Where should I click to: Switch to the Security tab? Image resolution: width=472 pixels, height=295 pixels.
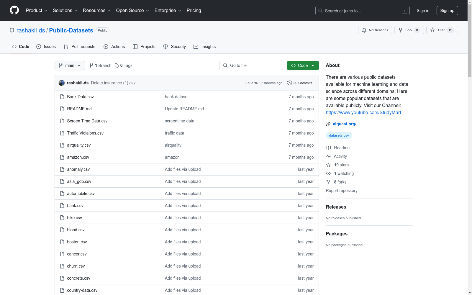pyautogui.click(x=175, y=47)
